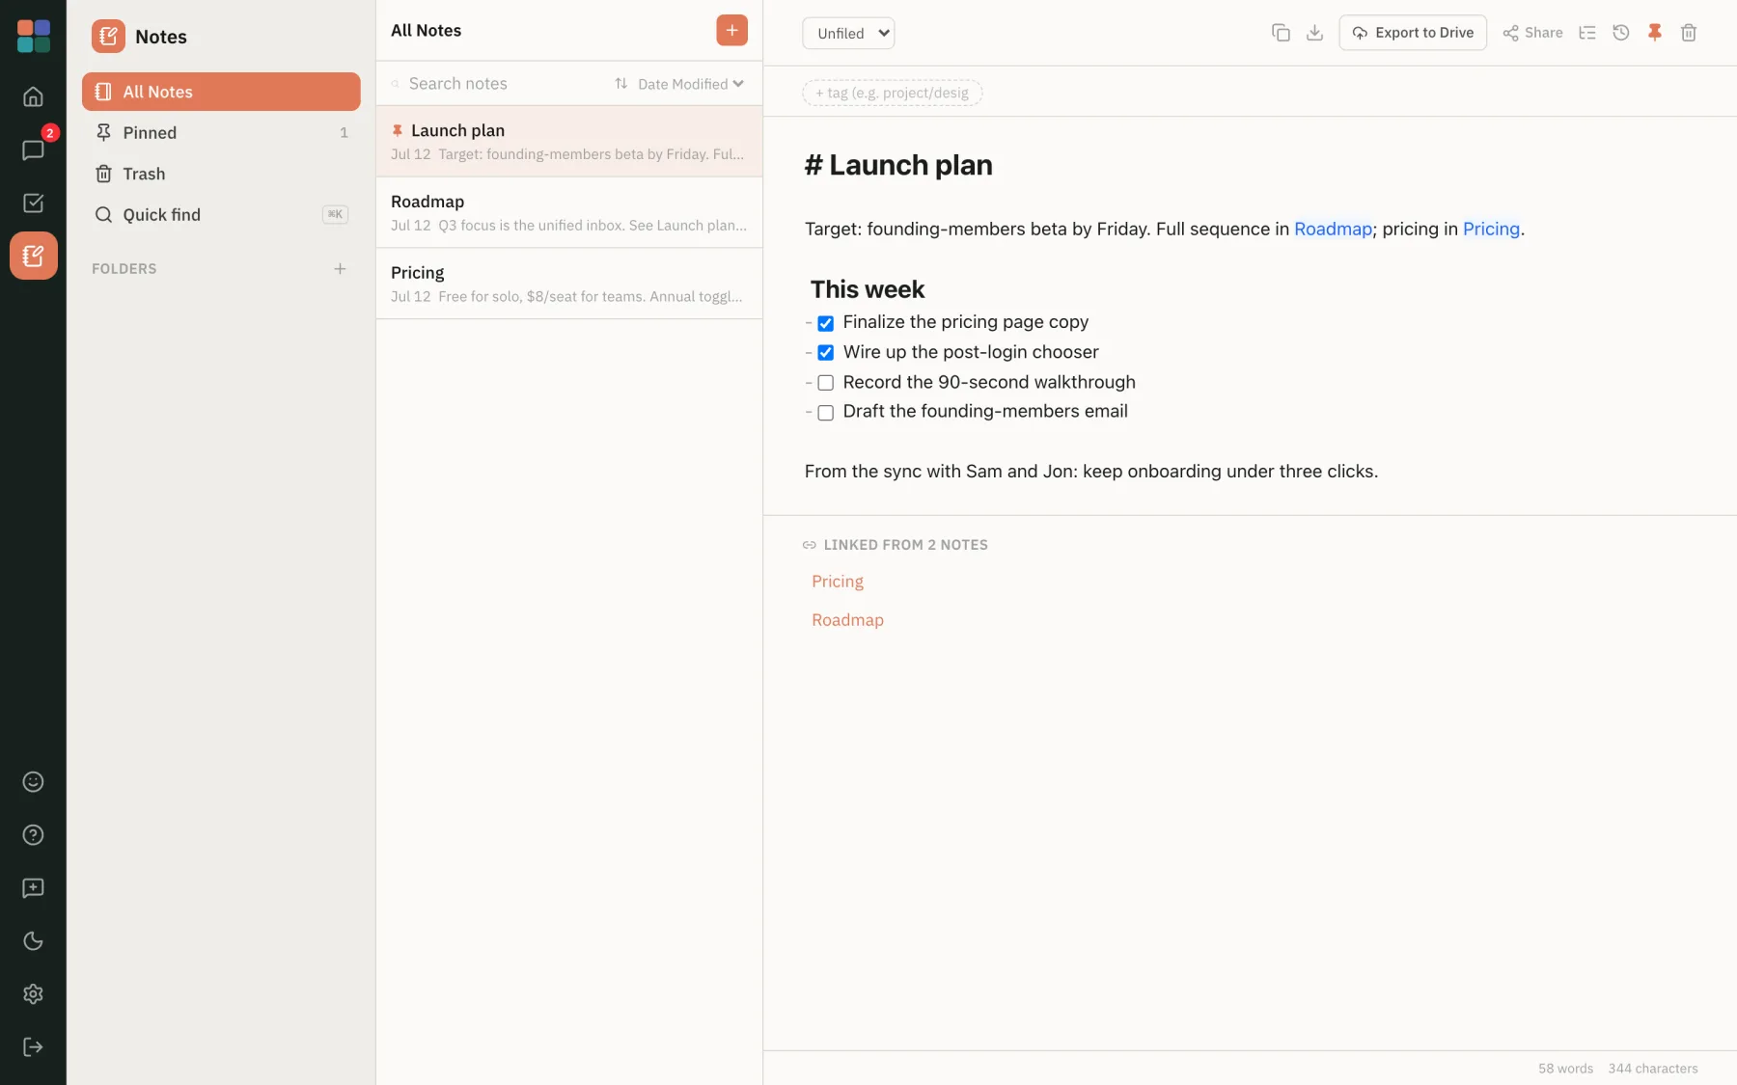
Task: Click 'From the sync with Sam and Jon' line
Action: 1091,472
